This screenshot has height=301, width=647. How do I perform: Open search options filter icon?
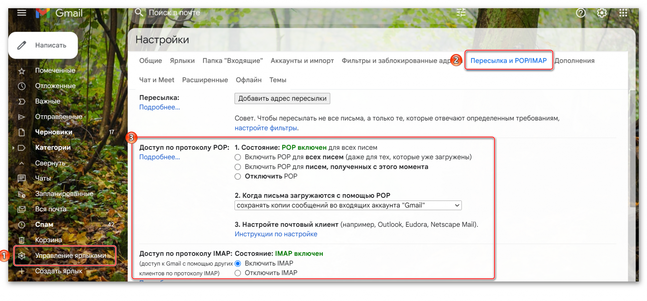461,13
